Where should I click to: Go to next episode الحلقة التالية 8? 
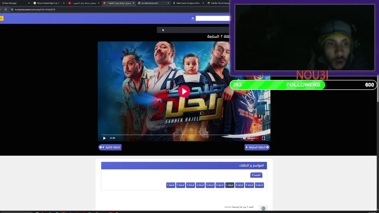point(110,147)
